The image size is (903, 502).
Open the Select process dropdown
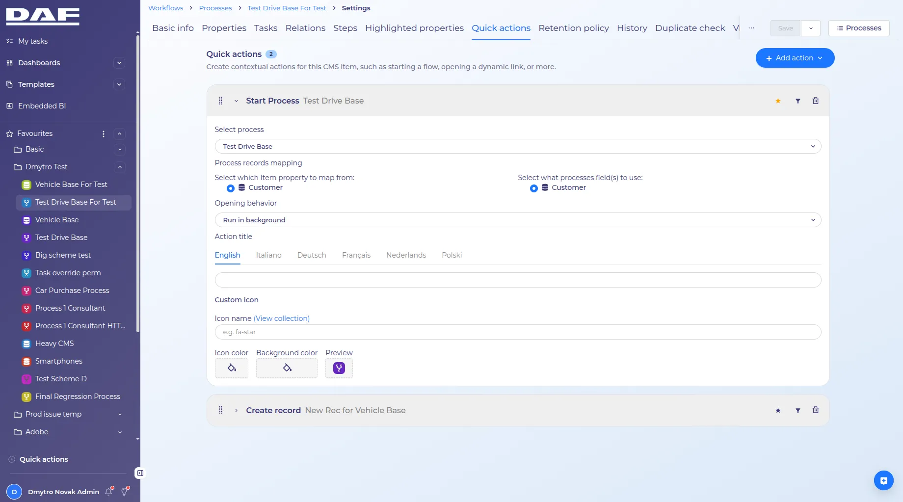click(518, 146)
